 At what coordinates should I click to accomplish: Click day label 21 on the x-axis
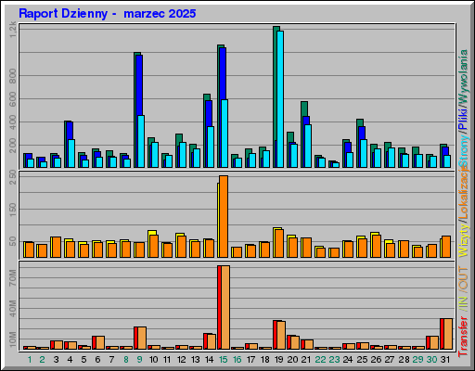point(306,360)
